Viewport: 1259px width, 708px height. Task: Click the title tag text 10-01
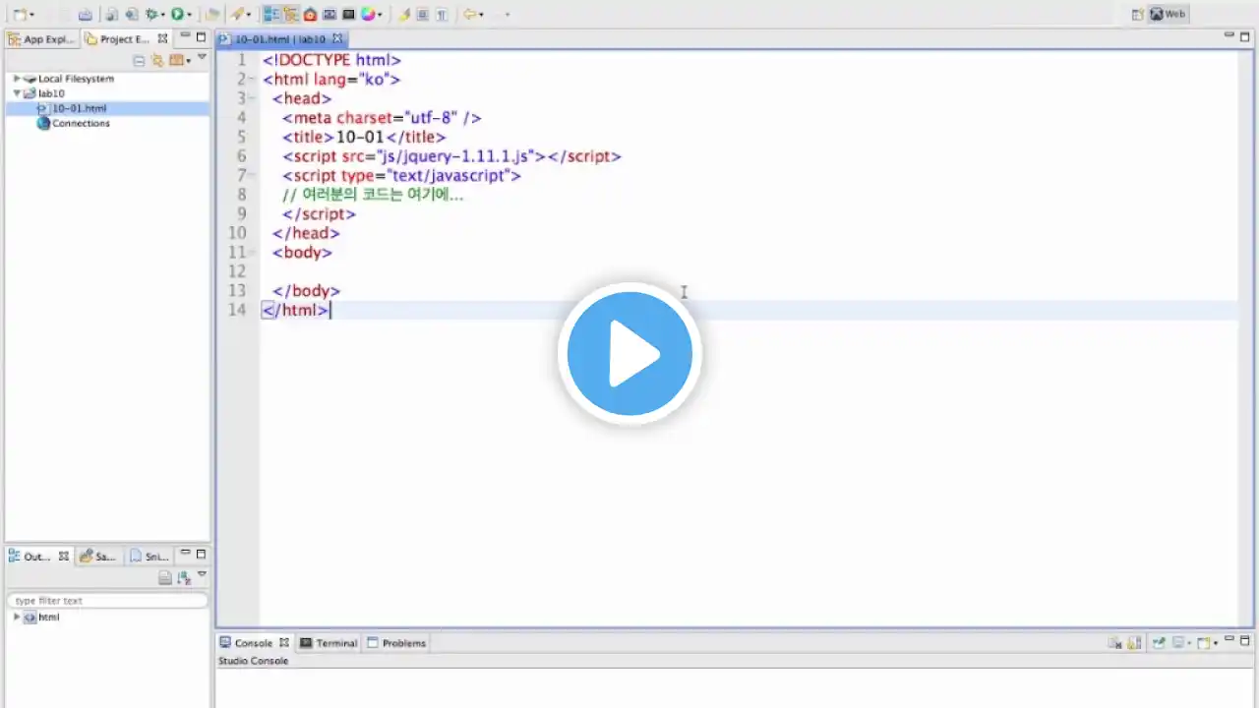coord(360,137)
